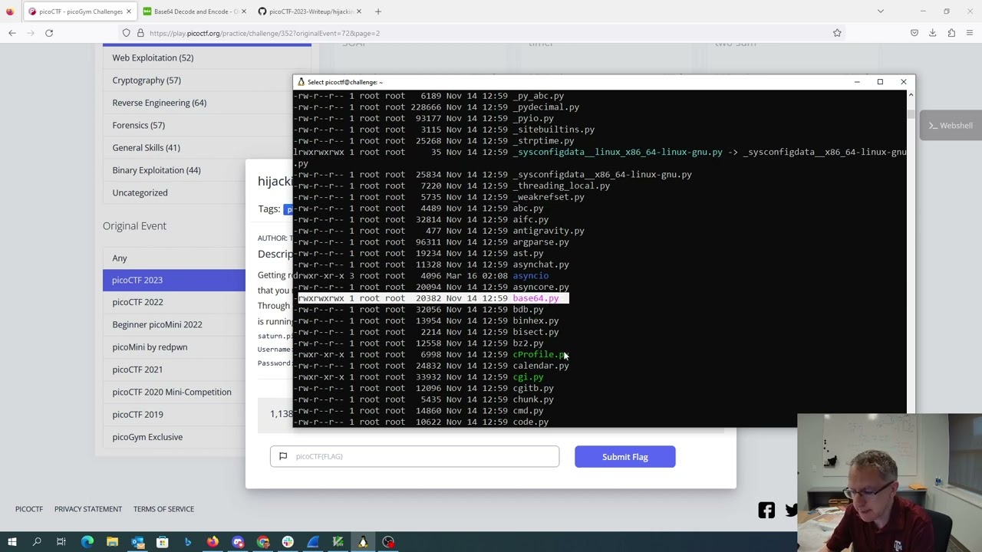982x552 pixels.
Task: Open Outlook from taskbar
Action: click(x=137, y=542)
